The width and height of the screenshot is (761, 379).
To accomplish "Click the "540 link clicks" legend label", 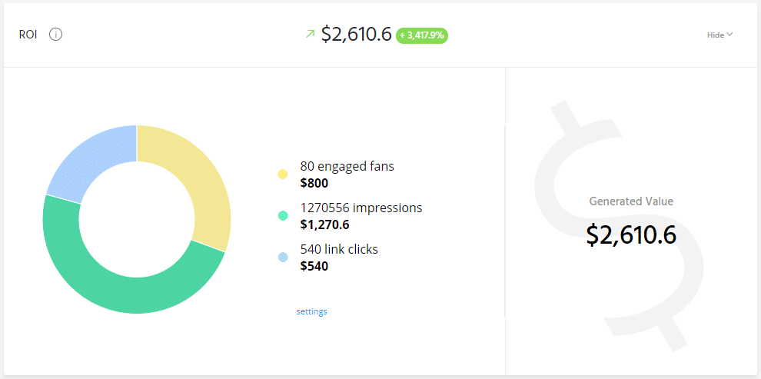I will 339,249.
